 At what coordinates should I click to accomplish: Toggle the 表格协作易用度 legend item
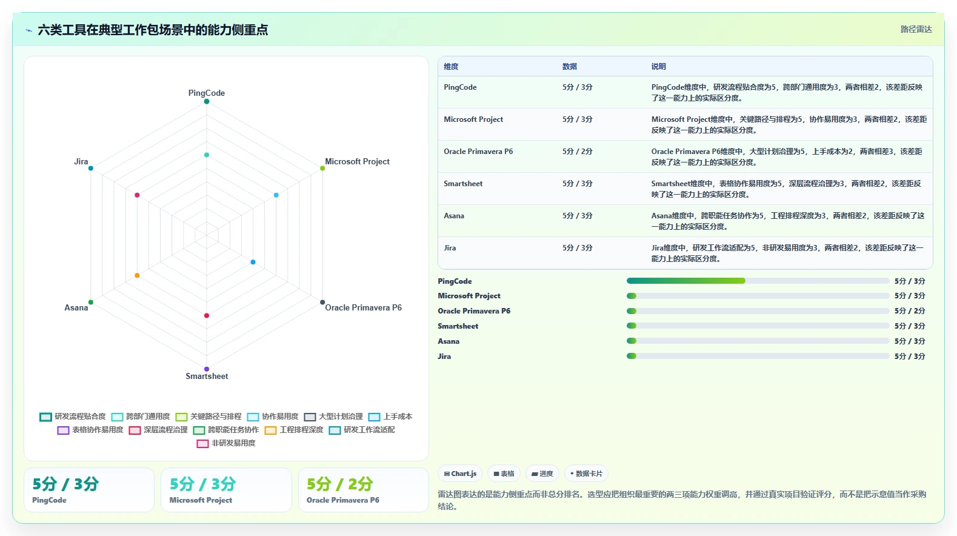click(x=90, y=430)
